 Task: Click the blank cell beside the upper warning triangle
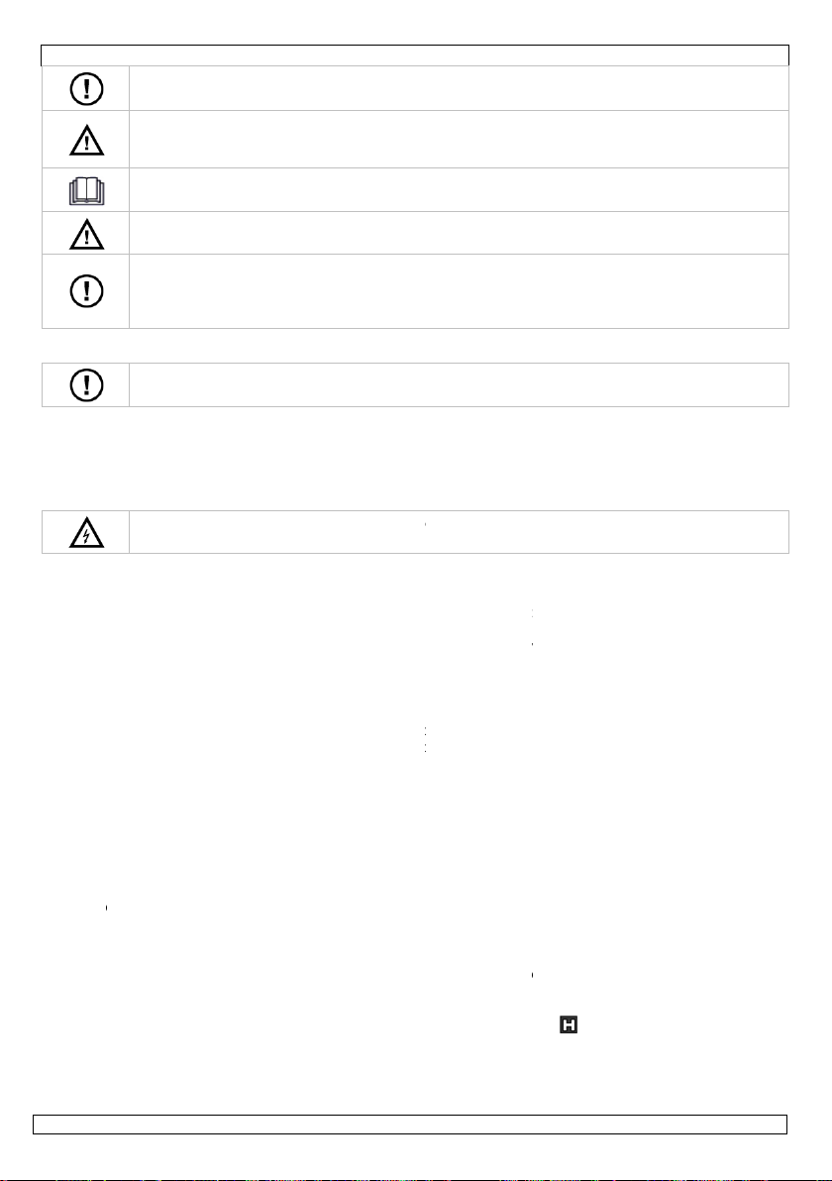click(459, 140)
